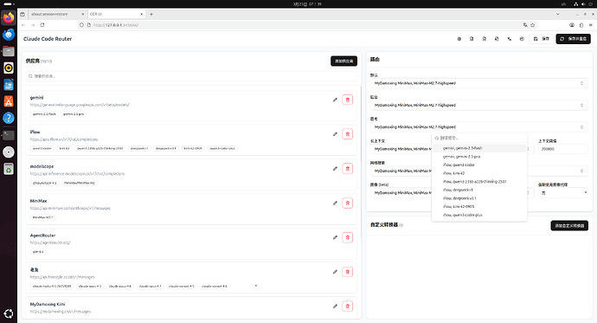Pick iflow, deepseek-r1 in the model list
Viewport: 597px width, 323px height.
point(479,190)
